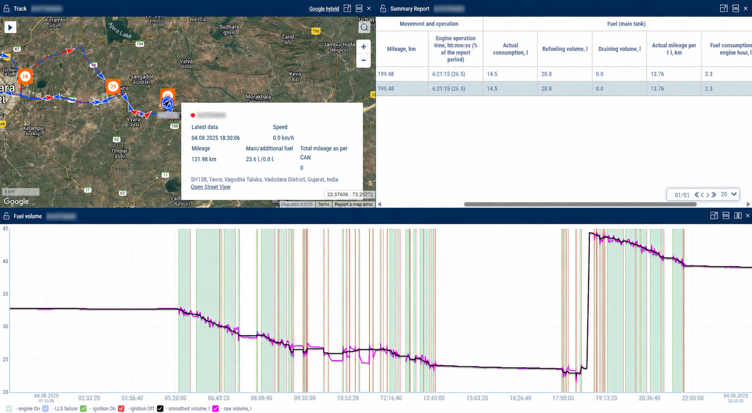Expand the rows-per-page dropdown showing 20
The image size is (752, 413).
click(x=729, y=195)
